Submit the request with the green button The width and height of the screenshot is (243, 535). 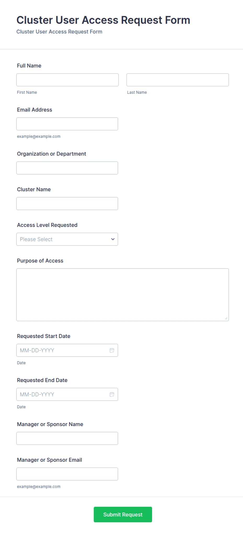pos(123,515)
